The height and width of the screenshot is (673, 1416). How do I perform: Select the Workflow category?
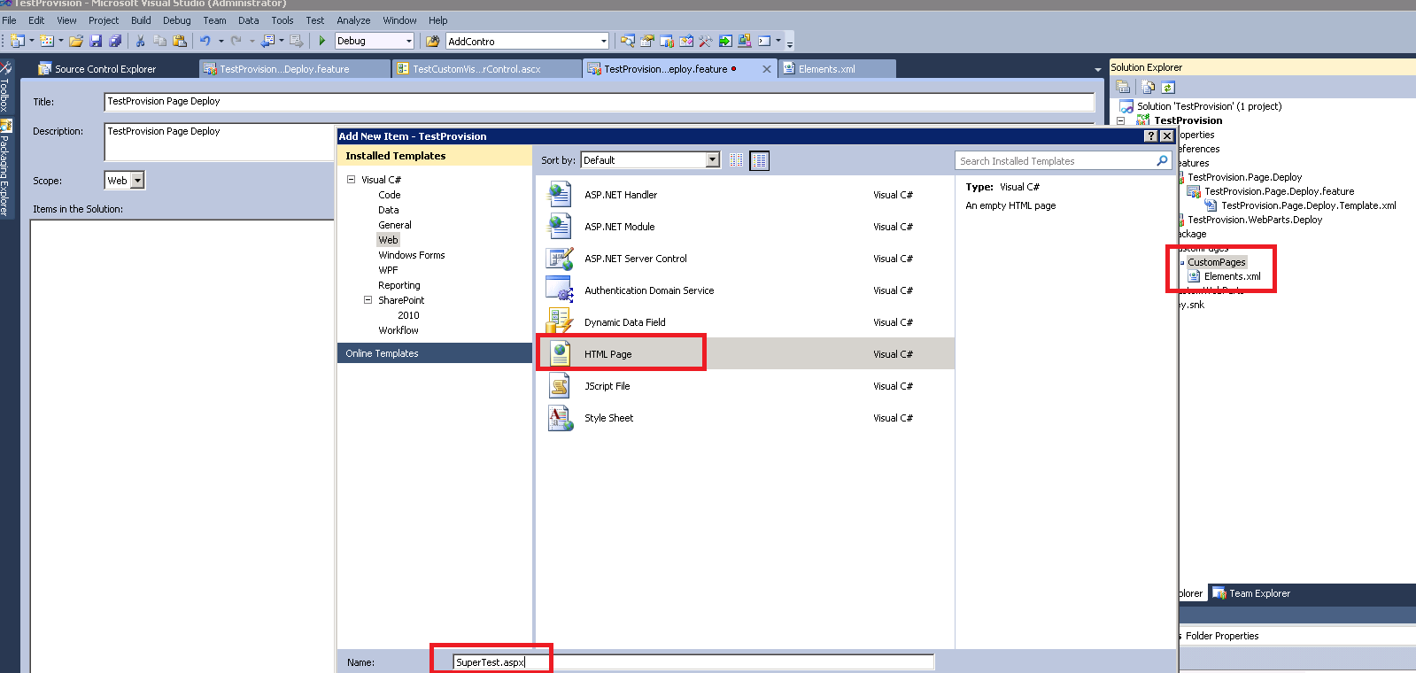pyautogui.click(x=398, y=330)
